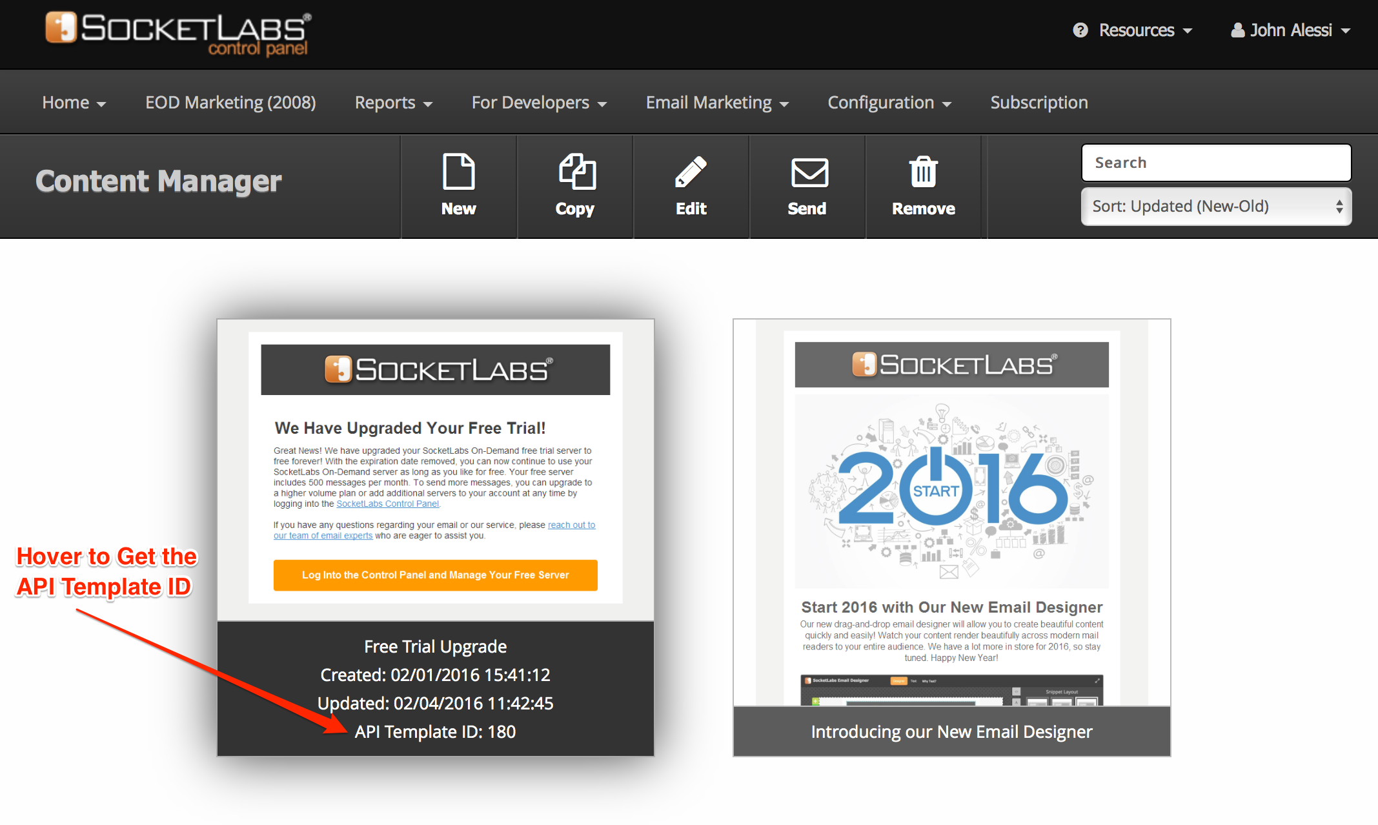This screenshot has width=1378, height=825.
Task: Click 'Start 2016 with Our New Email Designer' heading
Action: [x=952, y=607]
